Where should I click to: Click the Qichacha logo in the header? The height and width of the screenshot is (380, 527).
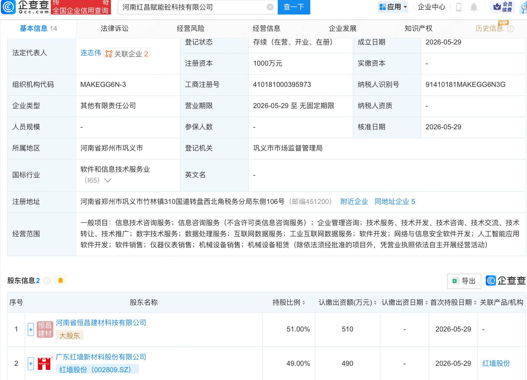[x=25, y=7]
